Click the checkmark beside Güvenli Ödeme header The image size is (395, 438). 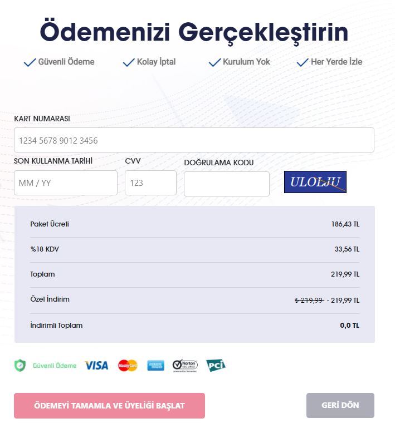[x=30, y=62]
